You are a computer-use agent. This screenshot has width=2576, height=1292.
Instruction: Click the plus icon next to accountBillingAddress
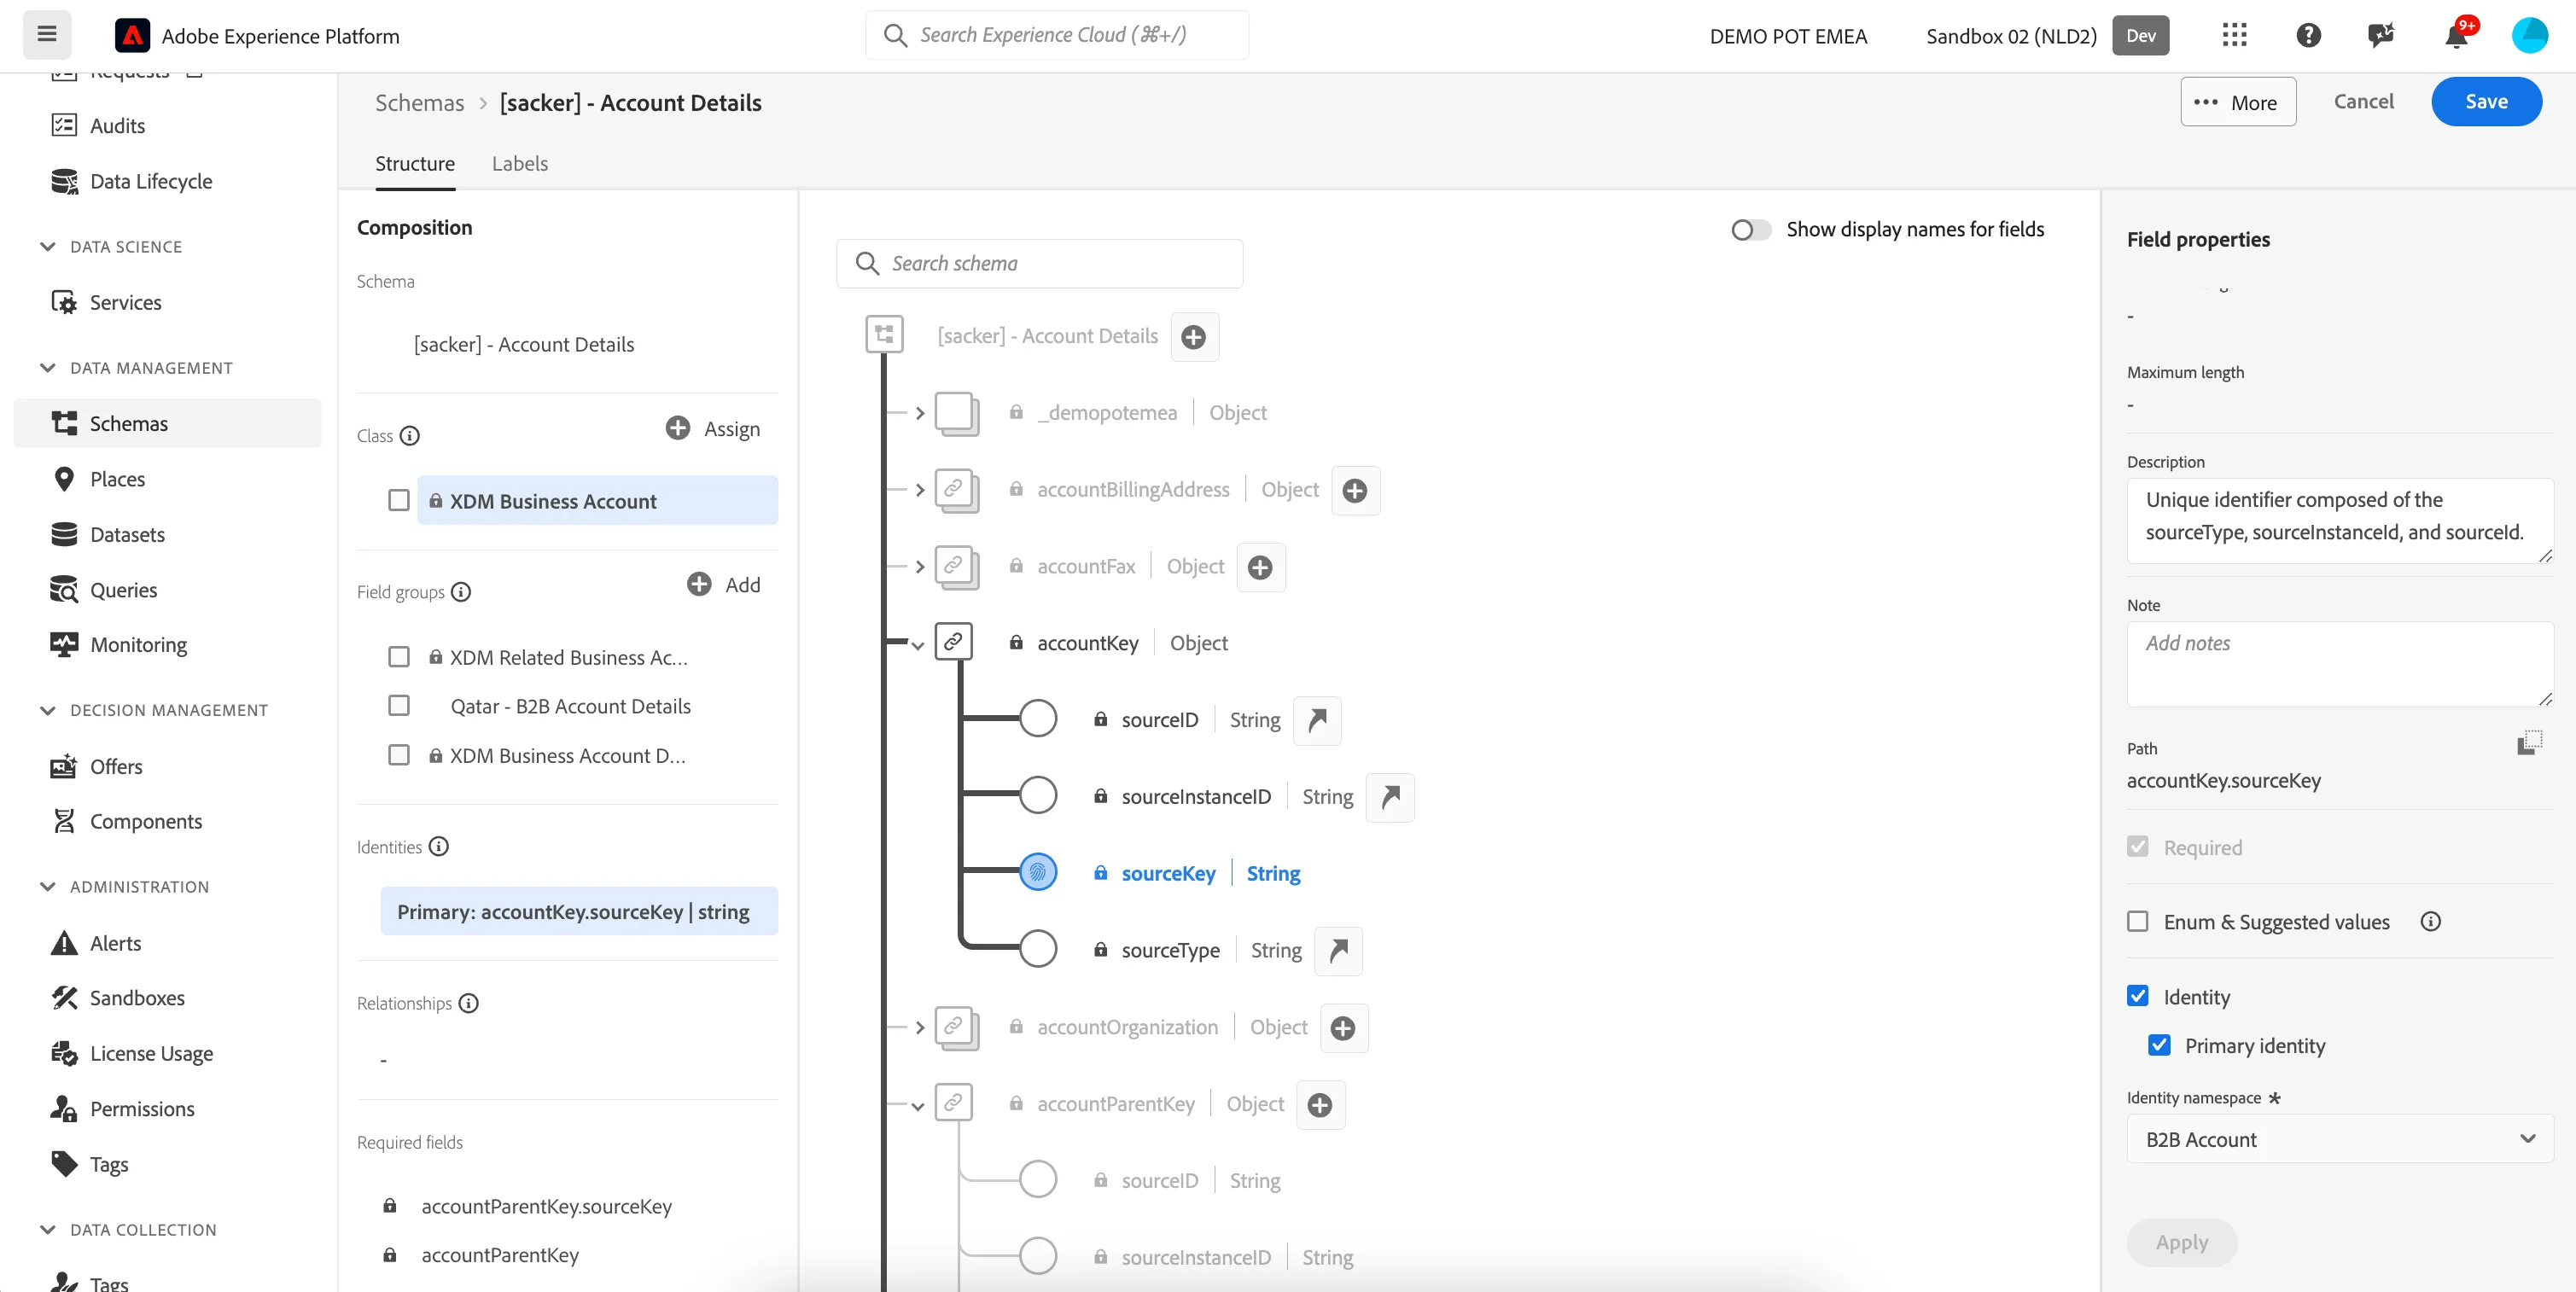pyautogui.click(x=1355, y=490)
